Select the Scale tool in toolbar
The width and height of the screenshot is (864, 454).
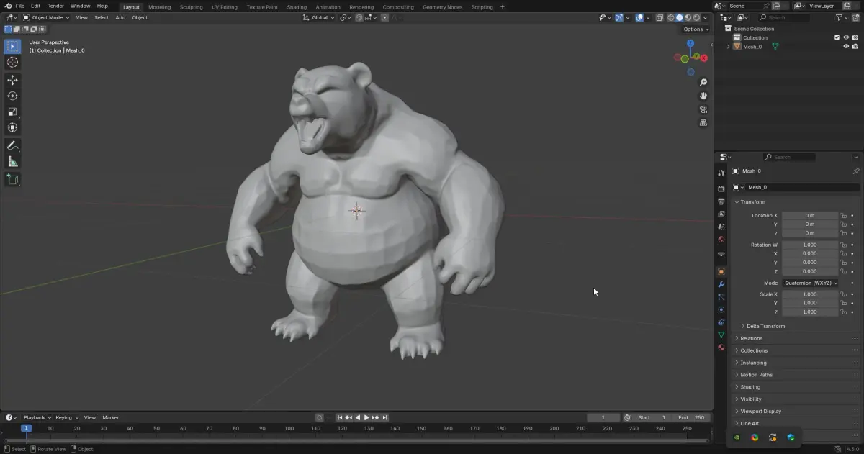pos(12,112)
